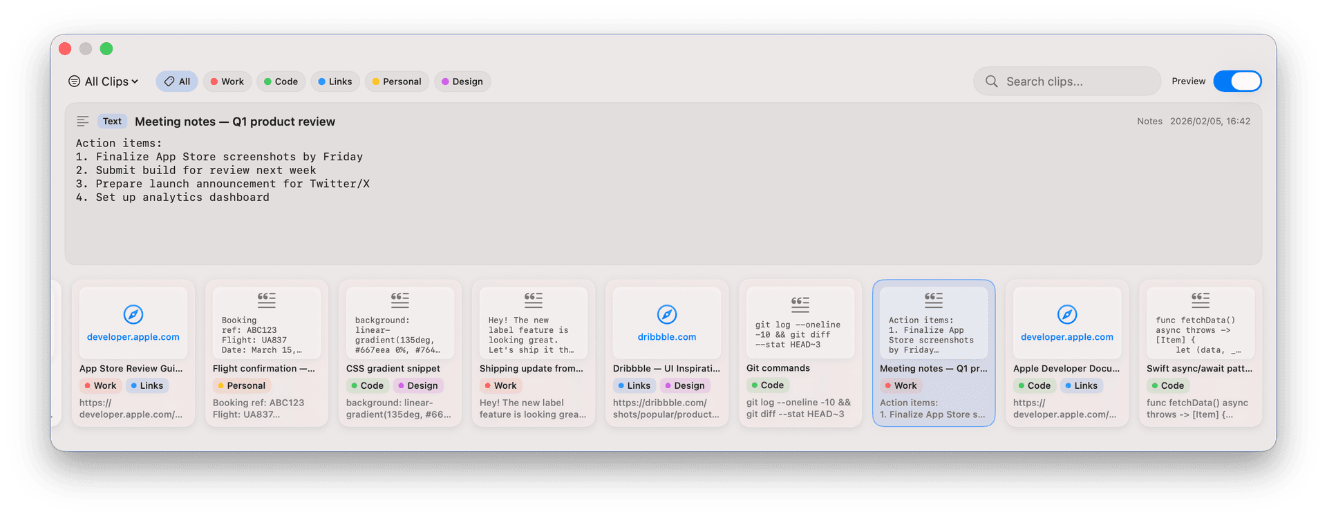The image size is (1327, 518).
Task: Click Design tag on Dribbble card
Action: click(x=685, y=386)
